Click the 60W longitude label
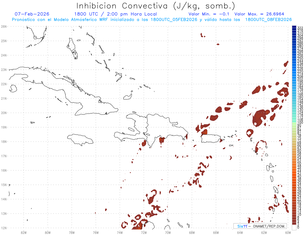 coord(288,232)
